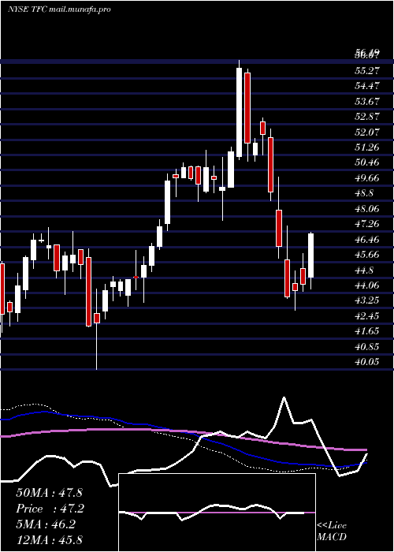Image resolution: width=394 pixels, height=552 pixels.
Task: Select the 48.8 price axis label
Action: (x=364, y=193)
